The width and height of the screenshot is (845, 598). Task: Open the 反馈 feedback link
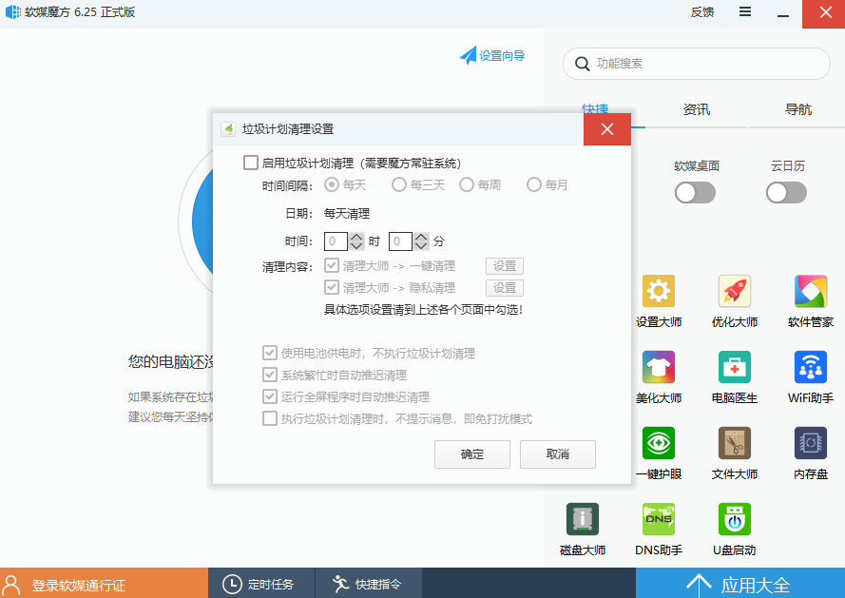coord(702,11)
